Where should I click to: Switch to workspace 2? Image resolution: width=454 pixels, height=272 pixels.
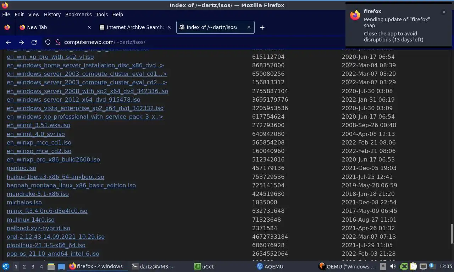[x=24, y=267]
